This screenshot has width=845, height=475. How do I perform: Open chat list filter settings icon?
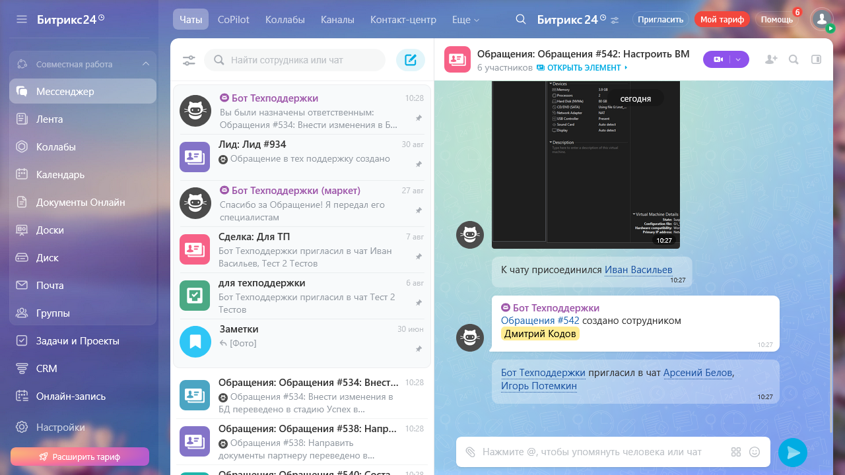pos(189,60)
